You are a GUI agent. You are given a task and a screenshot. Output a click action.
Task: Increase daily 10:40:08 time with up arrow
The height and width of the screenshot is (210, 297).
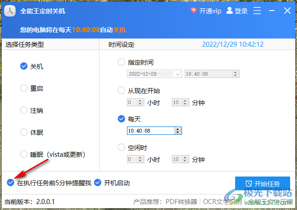pyautogui.click(x=177, y=129)
